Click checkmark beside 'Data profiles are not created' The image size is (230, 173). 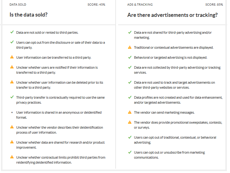[x=130, y=97]
